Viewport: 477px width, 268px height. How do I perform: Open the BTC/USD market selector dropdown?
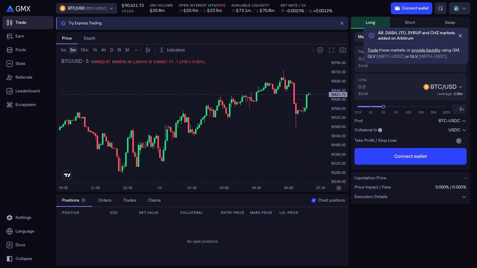(86, 8)
